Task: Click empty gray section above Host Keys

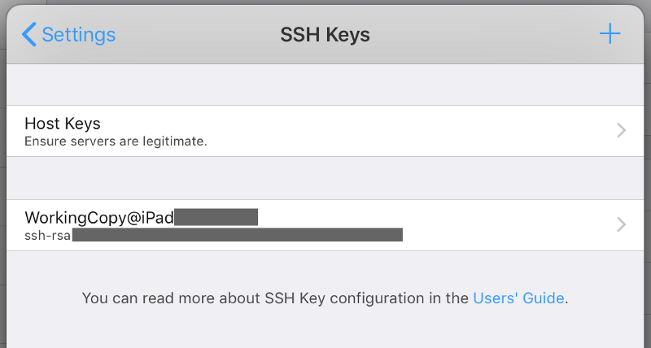Action: [325, 85]
